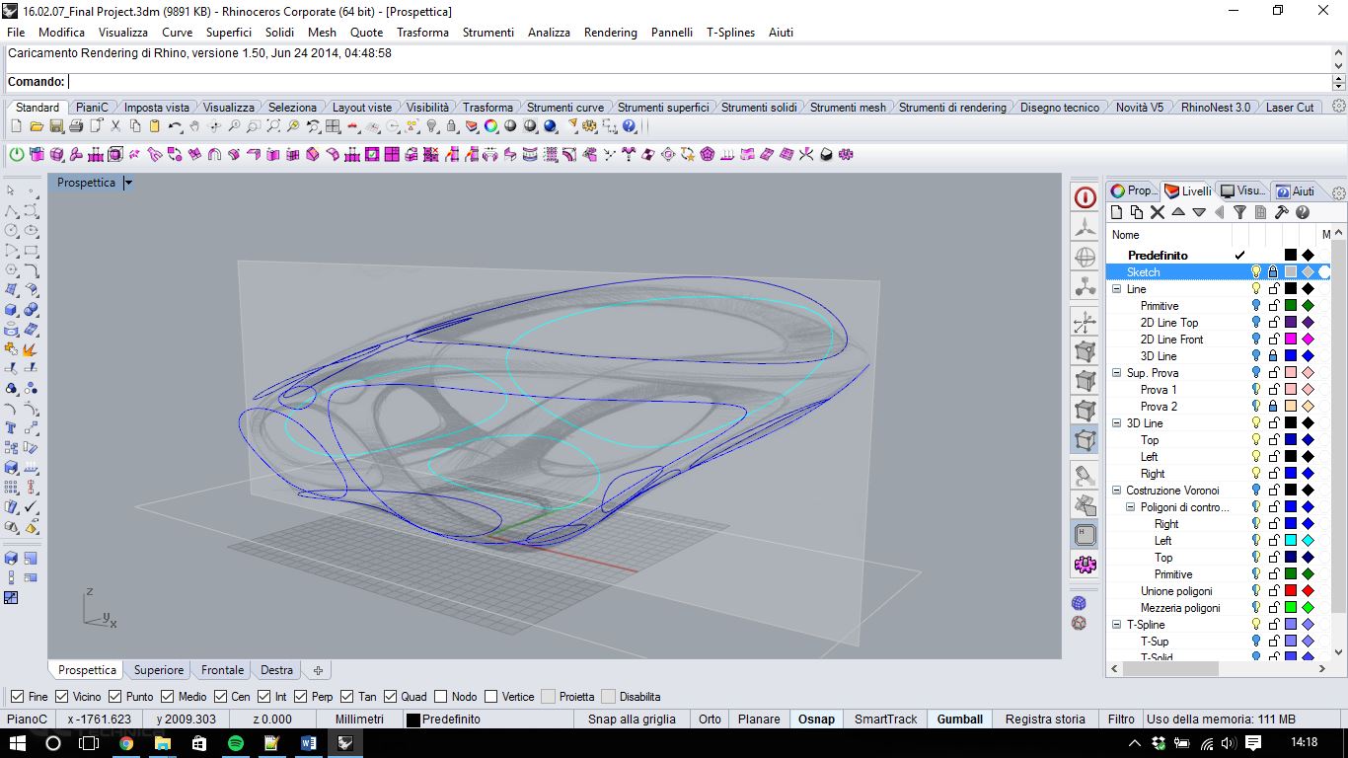
Task: Click the pink gear icon beside viewport
Action: coord(1085,565)
